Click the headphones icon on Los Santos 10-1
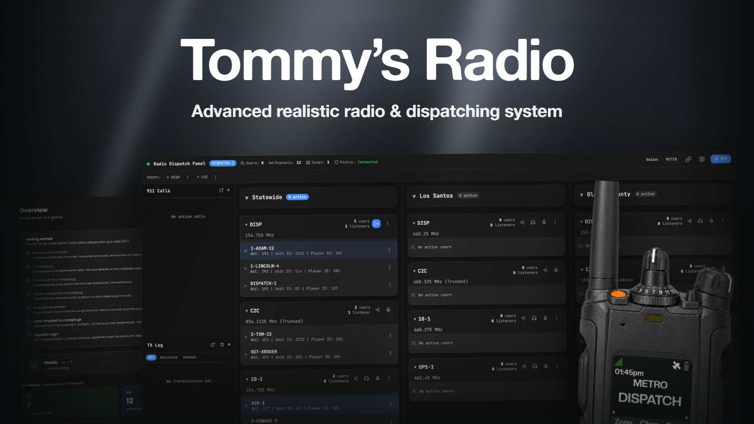Image resolution: width=754 pixels, height=424 pixels. click(x=534, y=318)
